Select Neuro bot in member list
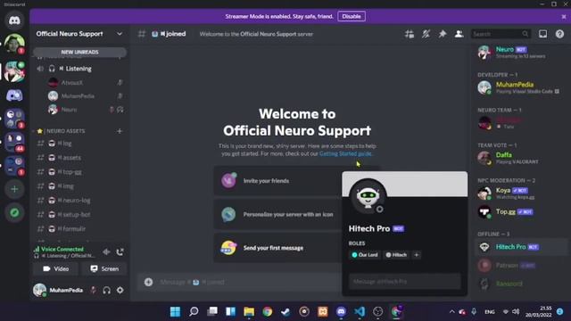 520,53
